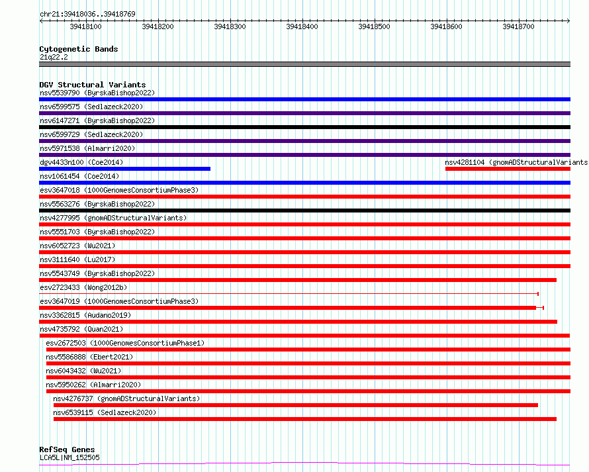
Task: Click the short red nsv4281104 bar
Action: click(x=508, y=169)
